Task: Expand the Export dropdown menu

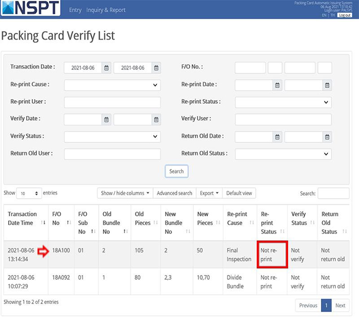Action: (209, 193)
